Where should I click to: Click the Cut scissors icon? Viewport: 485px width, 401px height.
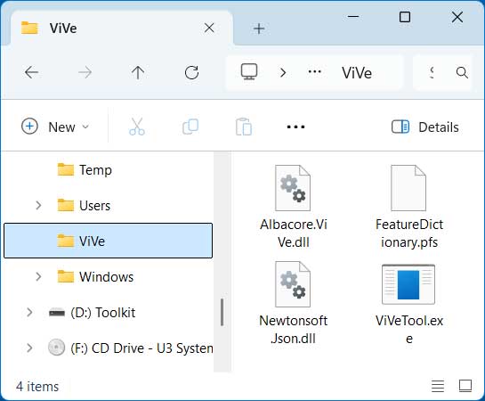point(137,127)
